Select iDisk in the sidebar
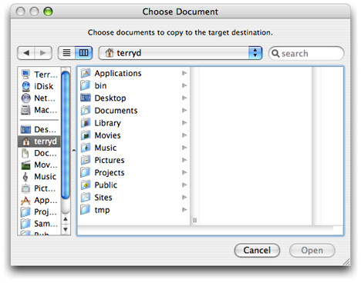Viewport: 361px width, 283px height. [x=40, y=86]
